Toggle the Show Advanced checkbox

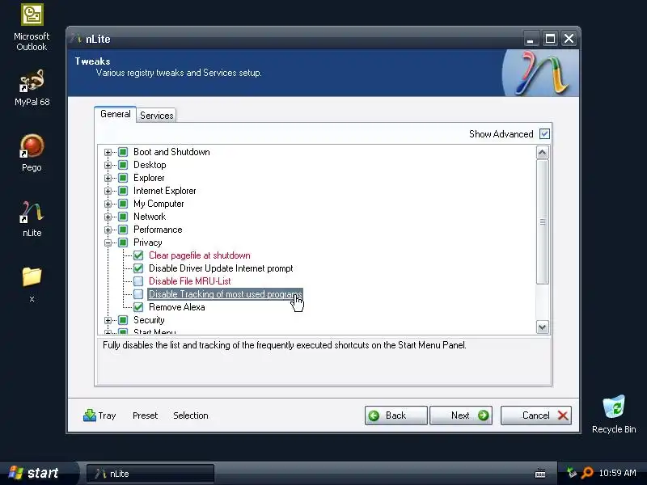(544, 134)
